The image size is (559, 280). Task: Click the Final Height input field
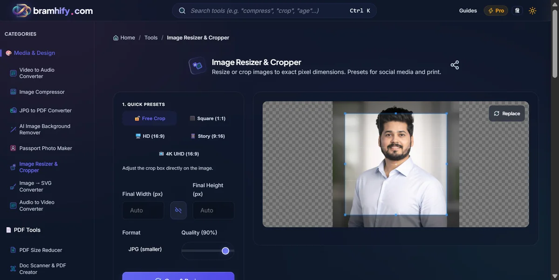(213, 210)
